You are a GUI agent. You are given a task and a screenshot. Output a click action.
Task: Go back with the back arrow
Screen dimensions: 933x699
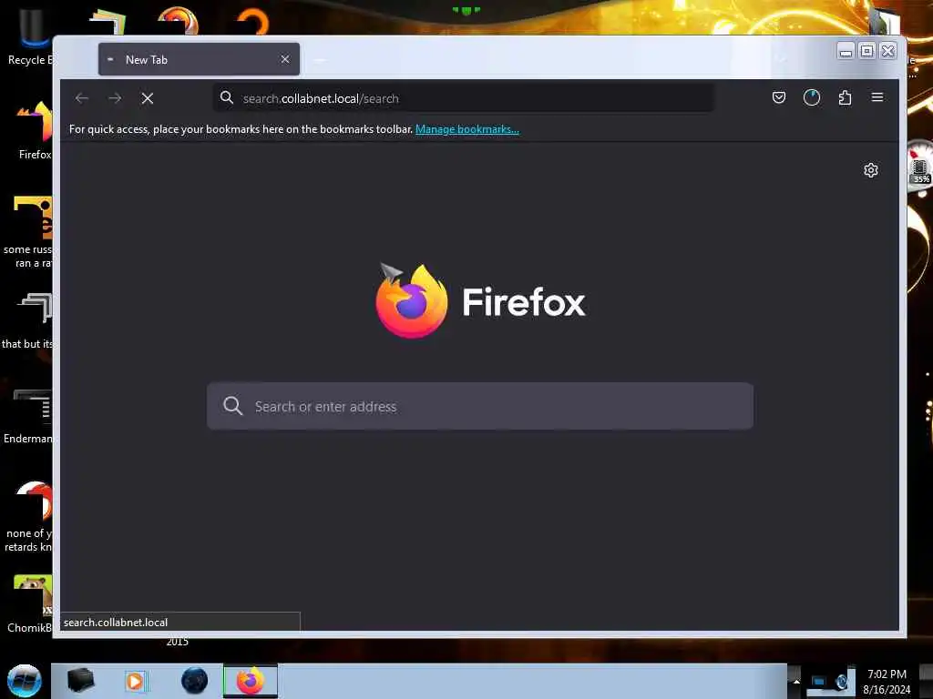(x=81, y=98)
